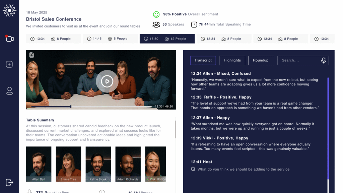Viewport: 343px width, 193px height.
Task: Click the host question about adding to the service
Action: tap(244, 169)
